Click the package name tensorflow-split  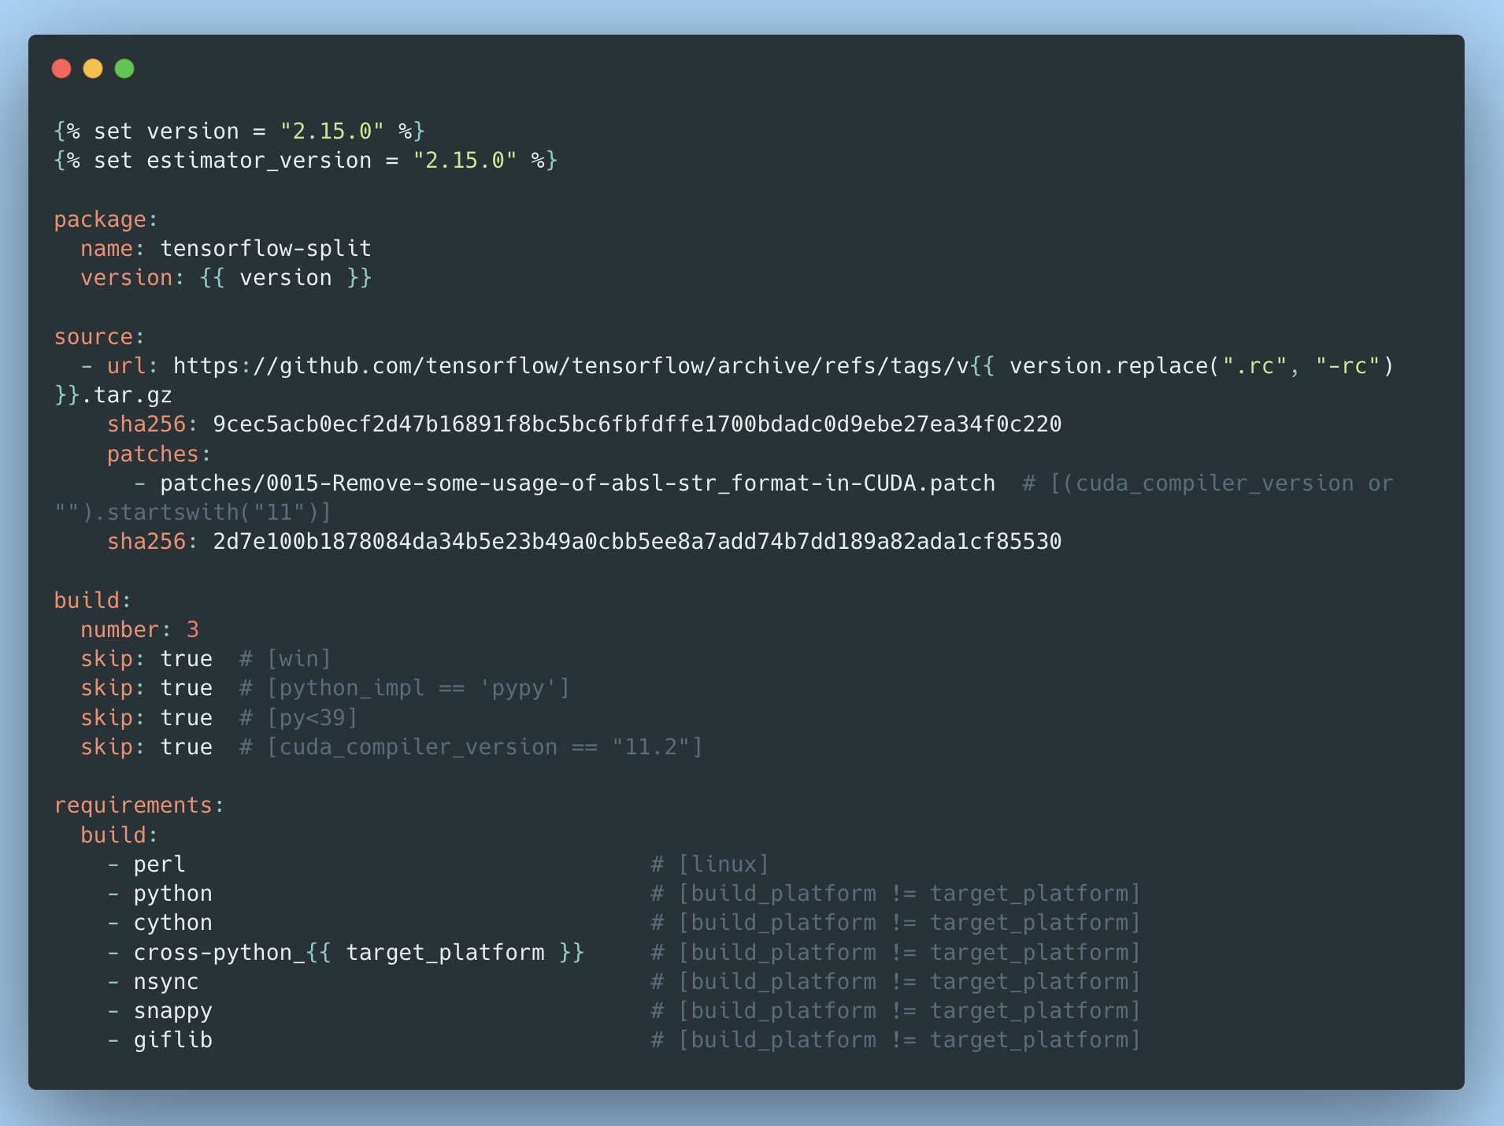click(265, 249)
